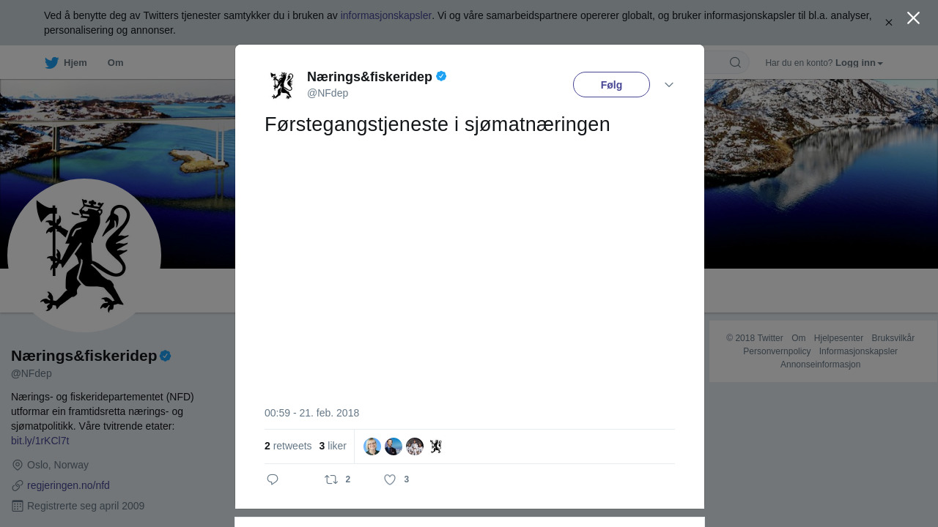Screen dimensions: 938x527
Task: Like the tweet with heart icon
Action: tap(390, 479)
